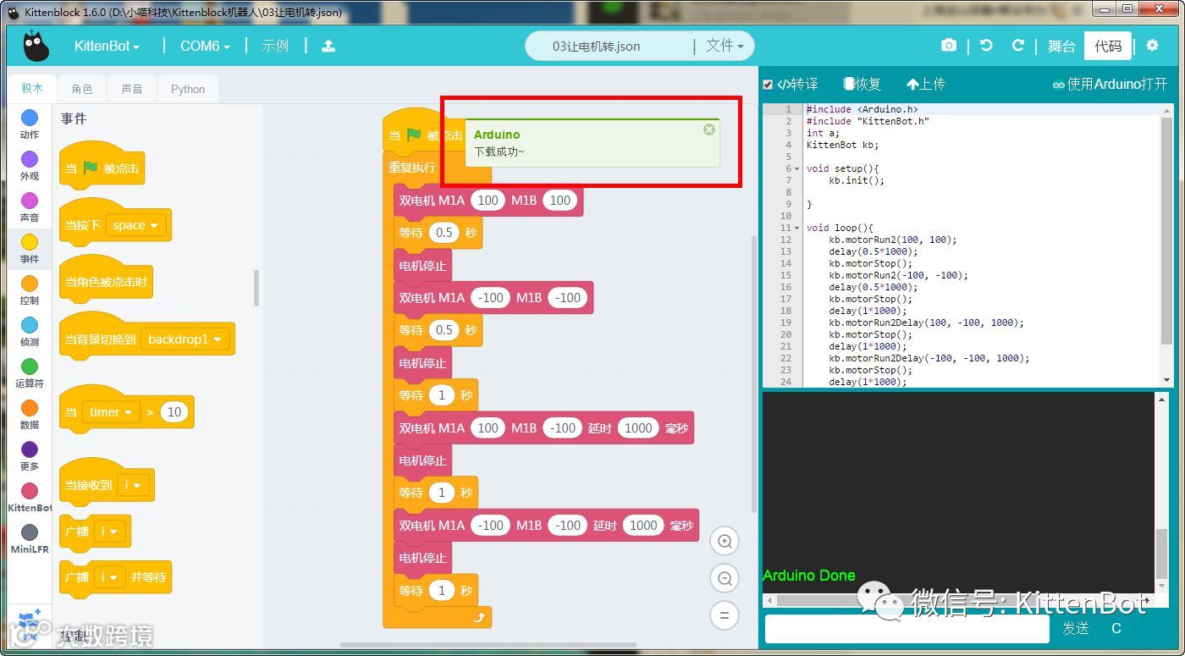The width and height of the screenshot is (1185, 656).
Task: Open settings with the gear icon
Action: click(1152, 46)
